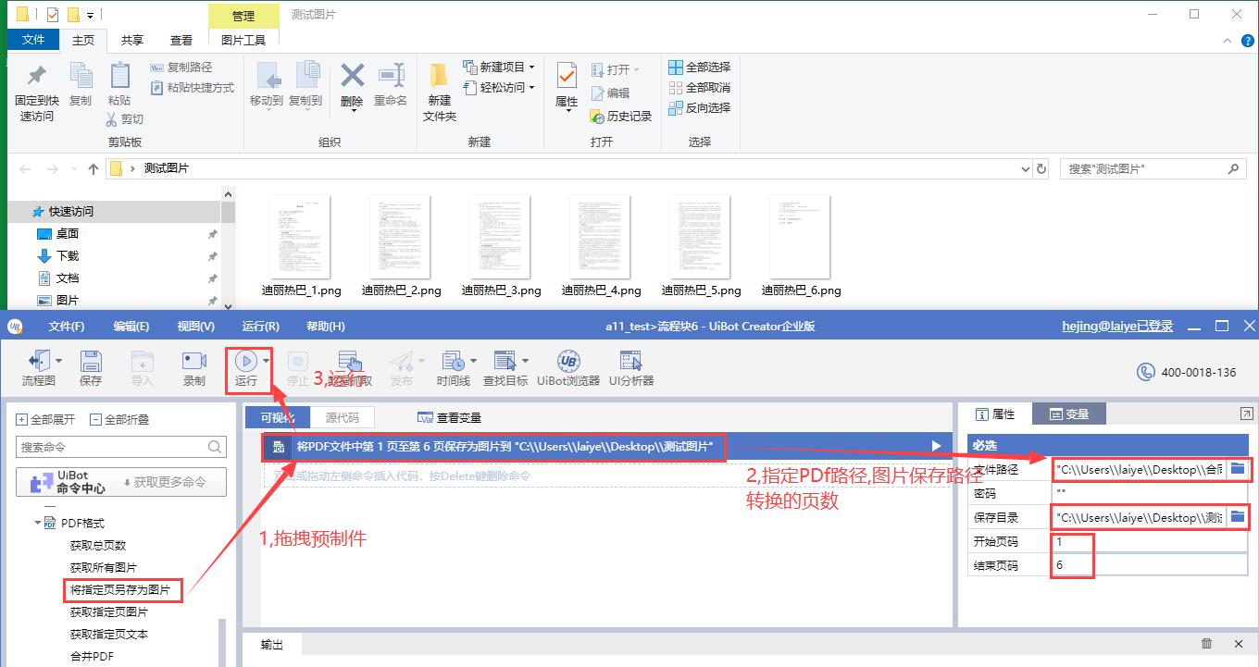1259x667 pixels.
Task: Collapse the PDF格式 tree node
Action: pyautogui.click(x=39, y=523)
